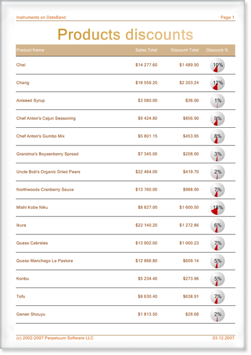Click the Instruments on DataBand header text
The image size is (251, 355).
41,17
